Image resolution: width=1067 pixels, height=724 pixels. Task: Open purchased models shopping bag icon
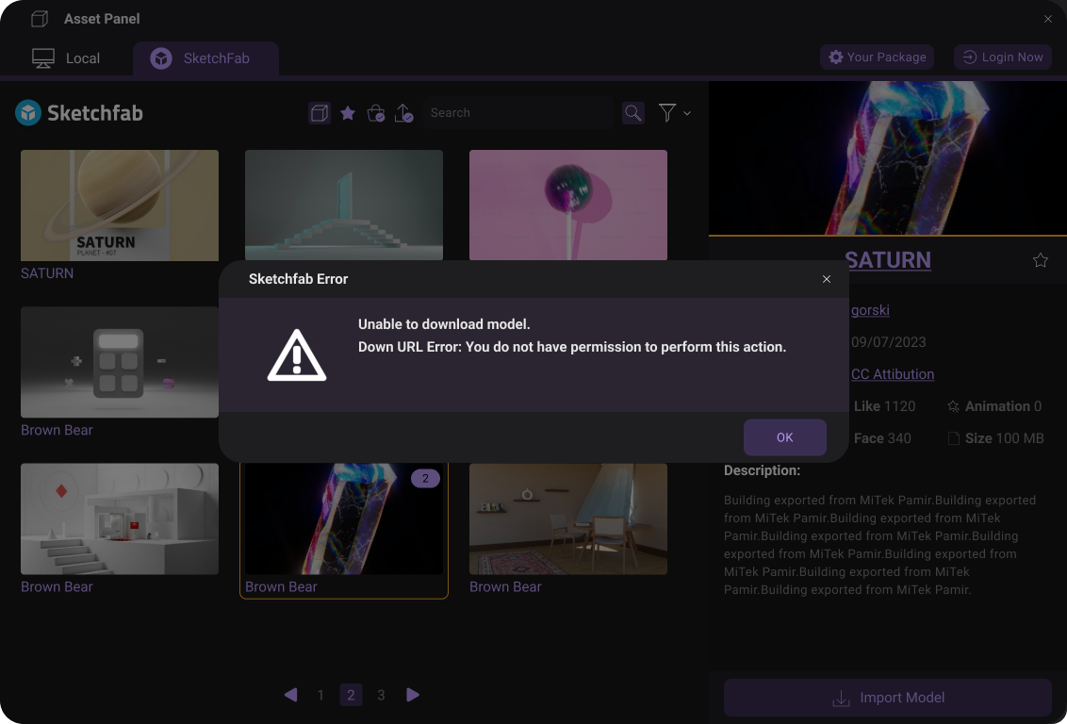376,113
